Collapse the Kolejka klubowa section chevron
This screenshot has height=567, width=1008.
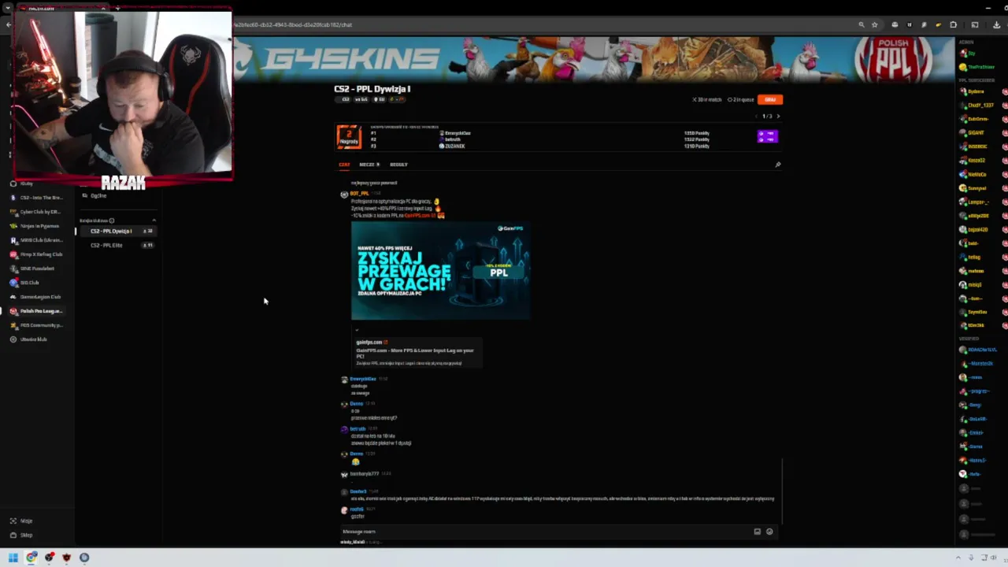pyautogui.click(x=154, y=220)
